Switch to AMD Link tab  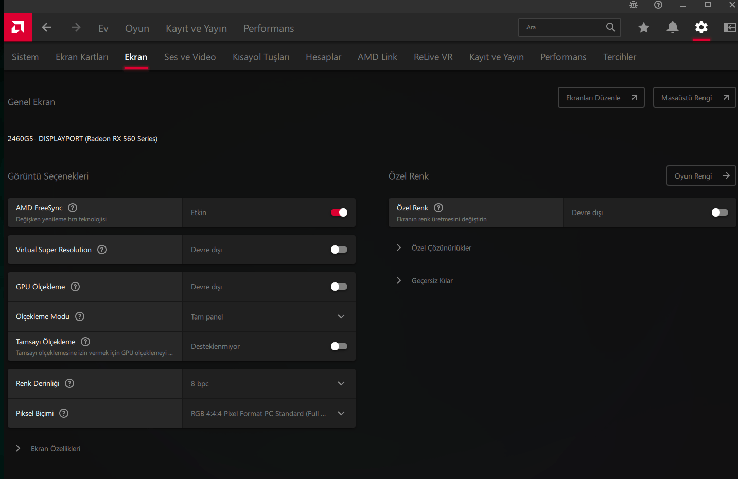coord(377,57)
